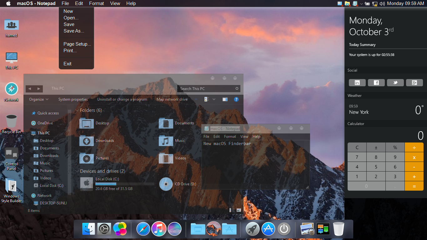Open Finder icon in the dock

pos(88,229)
